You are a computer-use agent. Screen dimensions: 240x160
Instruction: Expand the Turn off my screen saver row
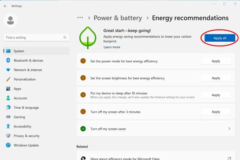click(229, 129)
